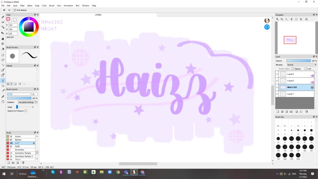318x179 pixels.
Task: Add a new brush in Brush panel
Action: (8, 163)
